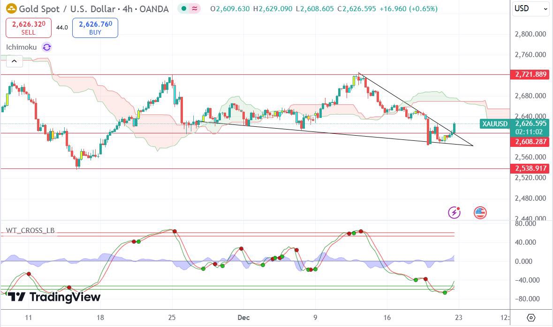The image size is (553, 327).
Task: Open chart settings gear in bottom corner
Action: tap(531, 318)
